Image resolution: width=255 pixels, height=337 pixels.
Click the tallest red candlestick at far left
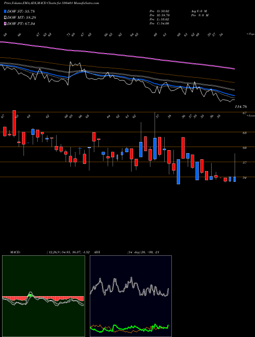pos(14,123)
